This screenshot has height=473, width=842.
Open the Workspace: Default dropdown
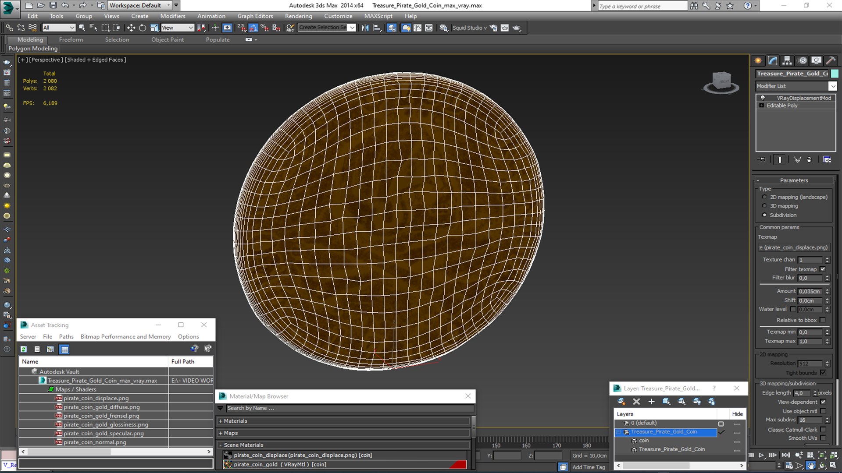(139, 5)
